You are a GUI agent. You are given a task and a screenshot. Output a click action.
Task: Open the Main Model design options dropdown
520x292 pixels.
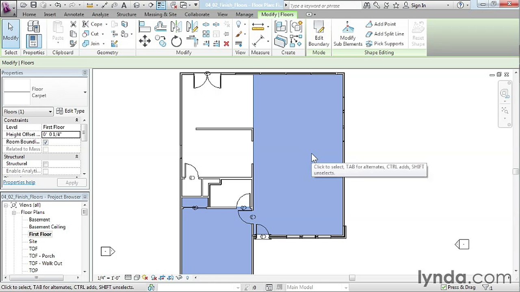[x=346, y=288]
